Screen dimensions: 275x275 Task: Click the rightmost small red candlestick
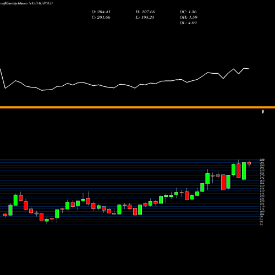coord(249,163)
